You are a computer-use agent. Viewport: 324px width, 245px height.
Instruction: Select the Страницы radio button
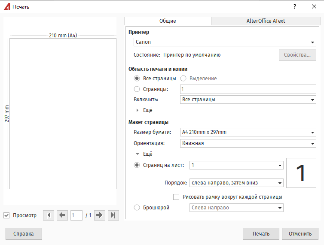click(137, 89)
